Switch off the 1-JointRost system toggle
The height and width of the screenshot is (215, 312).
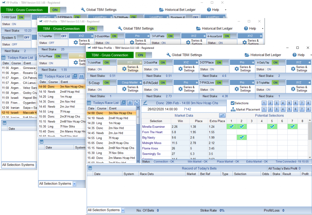point(109,63)
